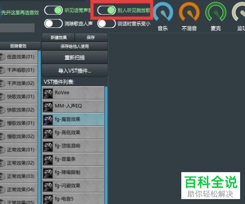Click the 重新扫描 button
Viewport: 245px width, 204px height.
(x=74, y=57)
